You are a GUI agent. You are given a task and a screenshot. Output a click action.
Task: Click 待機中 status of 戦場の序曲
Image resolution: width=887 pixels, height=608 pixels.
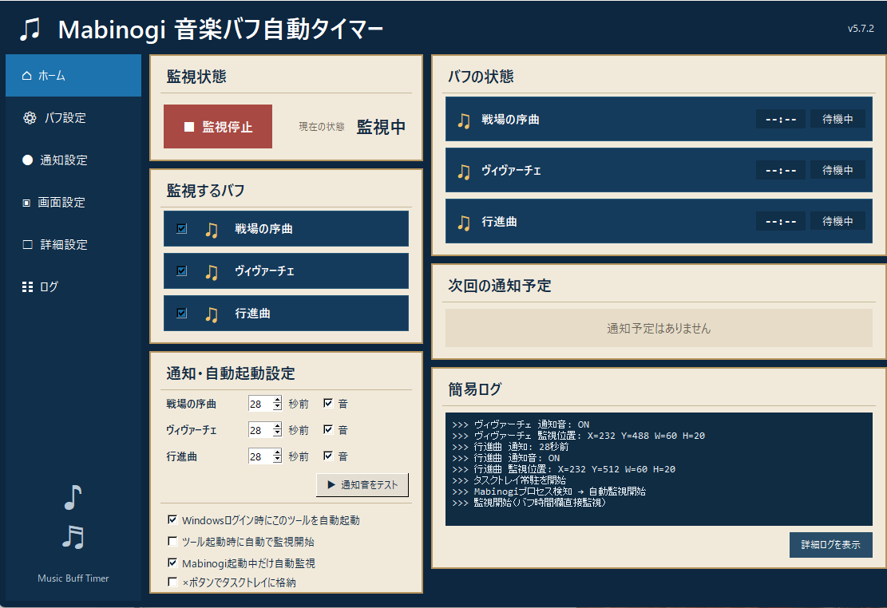click(838, 119)
